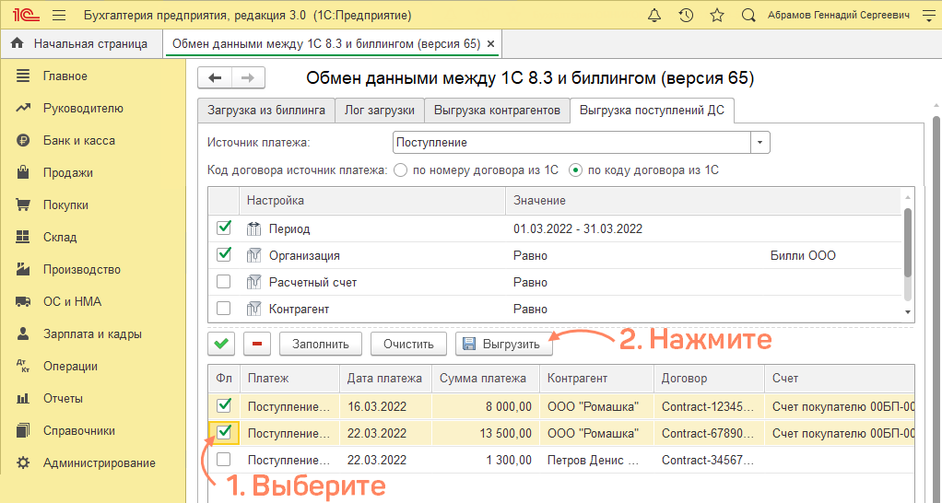This screenshot has width=942, height=503.
Task: Switch to Лог загрузки tab
Action: pos(380,111)
